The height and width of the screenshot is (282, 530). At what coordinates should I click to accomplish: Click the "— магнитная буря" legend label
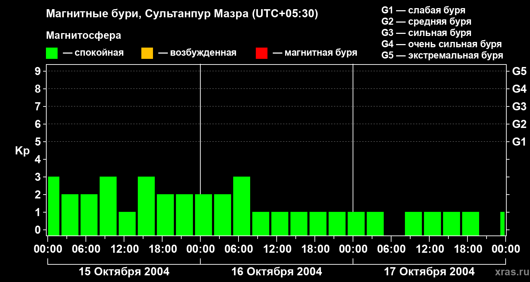(x=315, y=53)
